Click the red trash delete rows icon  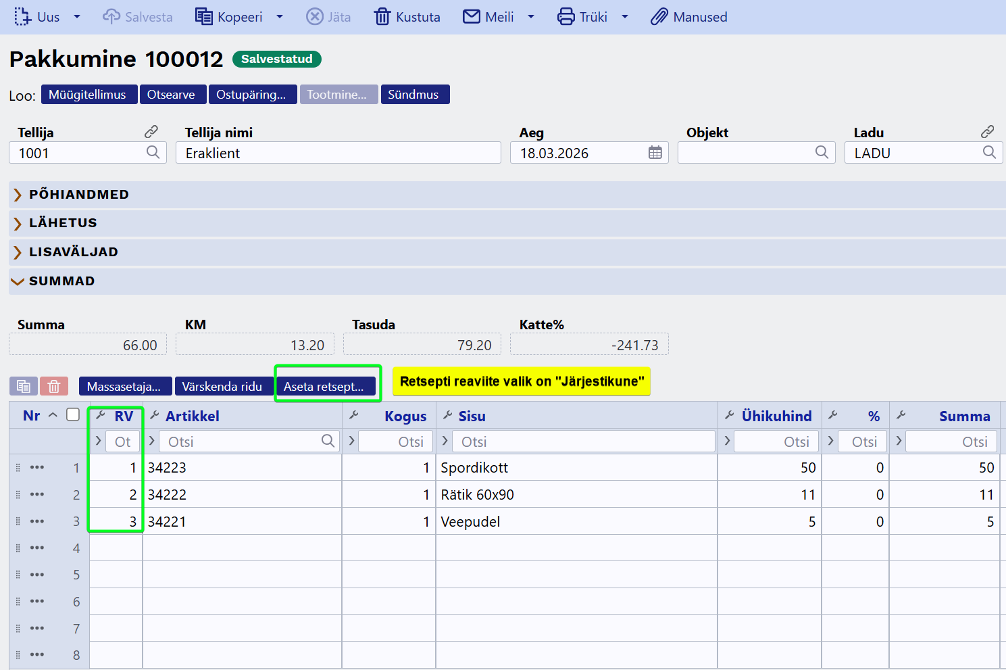pyautogui.click(x=54, y=386)
